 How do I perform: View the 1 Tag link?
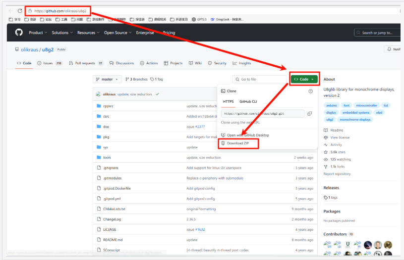coord(157,80)
